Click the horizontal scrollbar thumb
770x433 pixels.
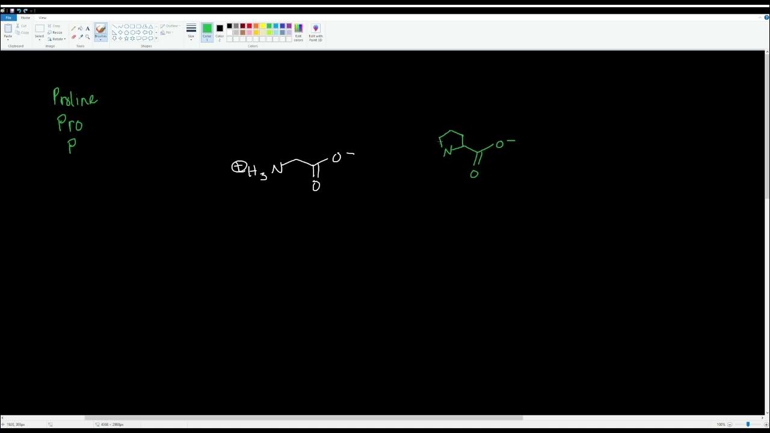(x=304, y=418)
